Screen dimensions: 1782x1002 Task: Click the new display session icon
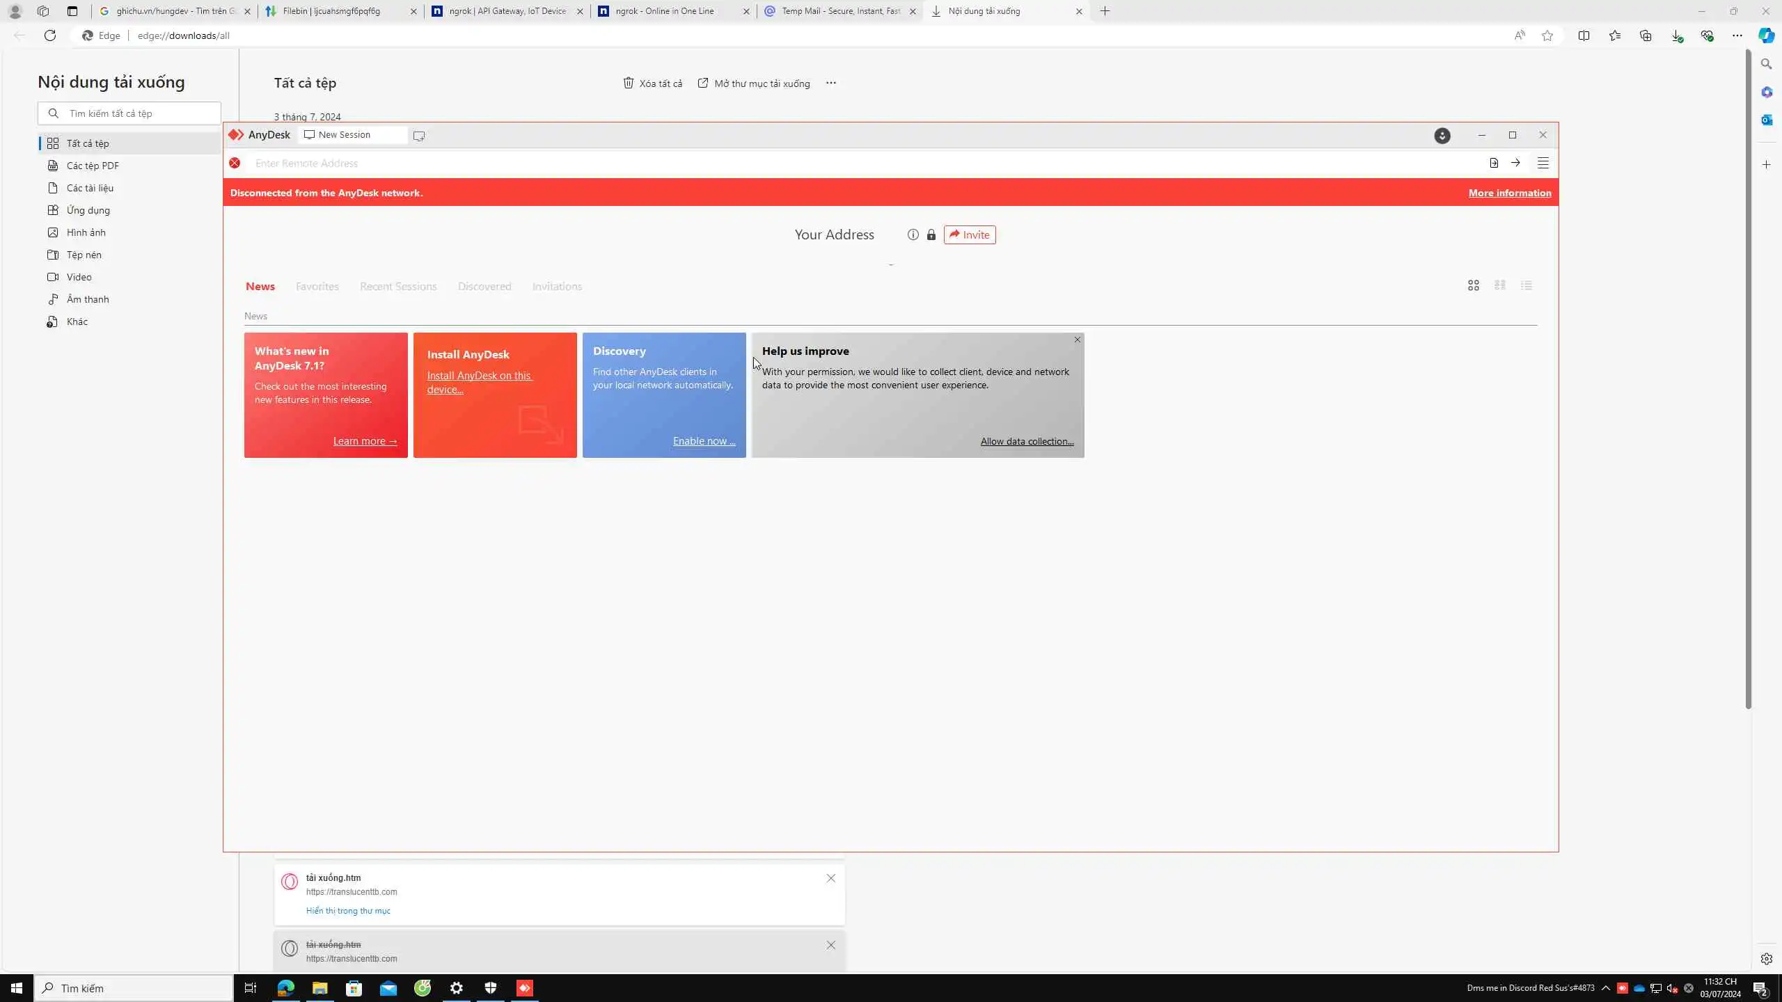[x=418, y=136]
